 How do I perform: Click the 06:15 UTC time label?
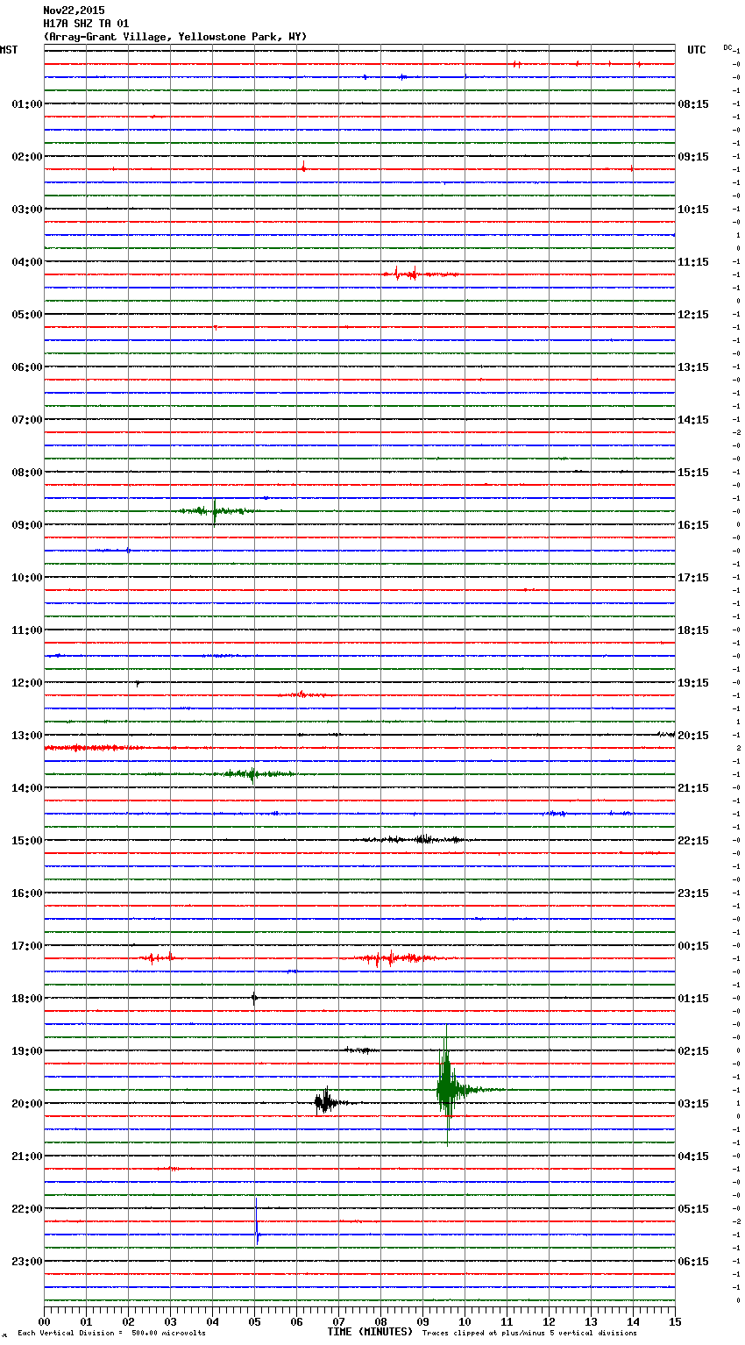coord(693,1262)
